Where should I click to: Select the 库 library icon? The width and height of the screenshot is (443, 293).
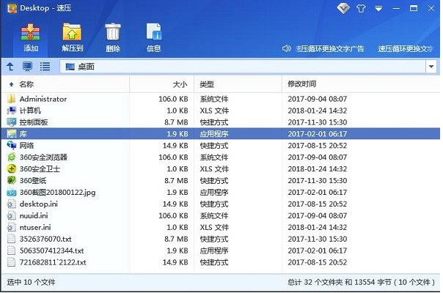[11, 133]
